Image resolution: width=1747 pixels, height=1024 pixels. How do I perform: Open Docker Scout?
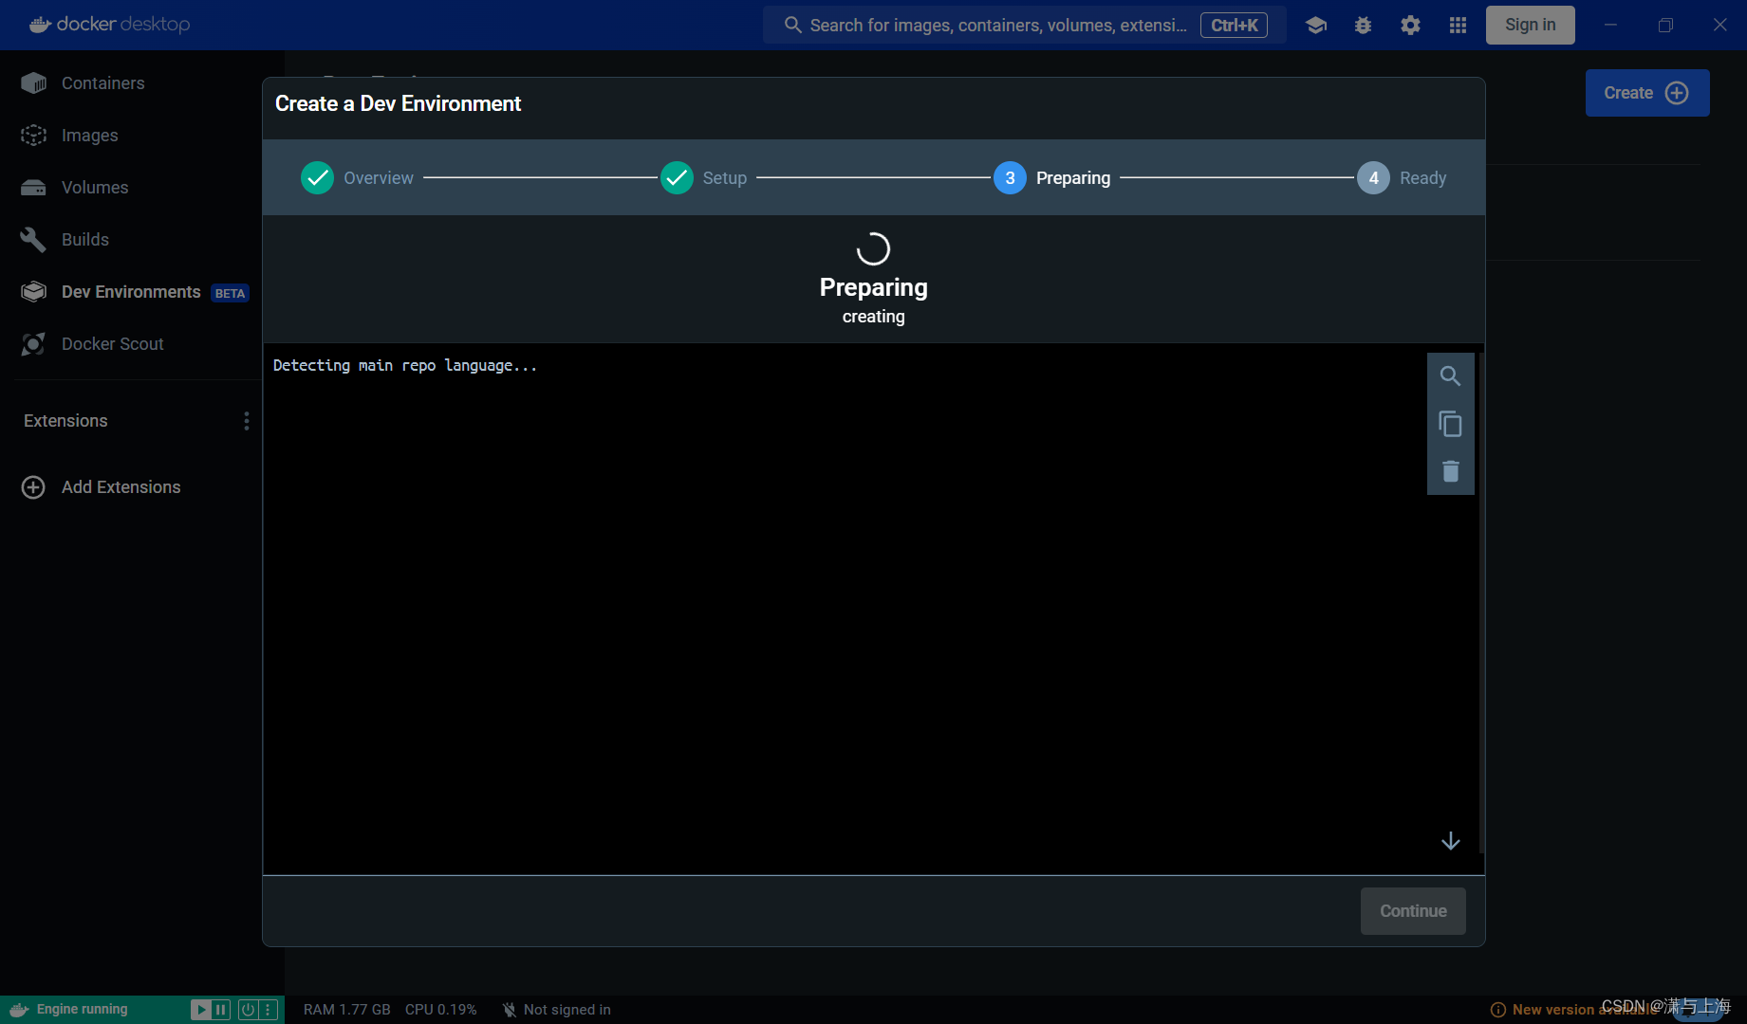(112, 344)
